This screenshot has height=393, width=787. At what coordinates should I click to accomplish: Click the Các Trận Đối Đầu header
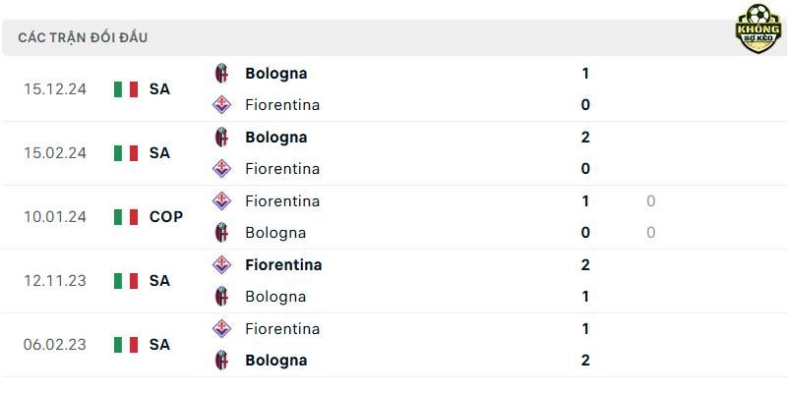click(x=83, y=38)
